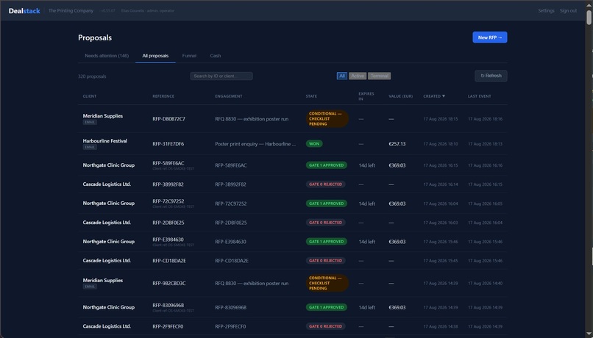Filter proposals by Terminal

(380, 76)
